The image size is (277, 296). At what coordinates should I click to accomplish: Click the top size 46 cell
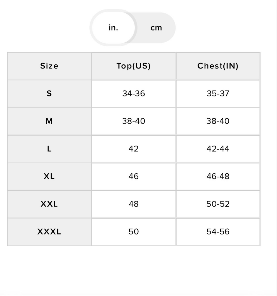pos(134,176)
